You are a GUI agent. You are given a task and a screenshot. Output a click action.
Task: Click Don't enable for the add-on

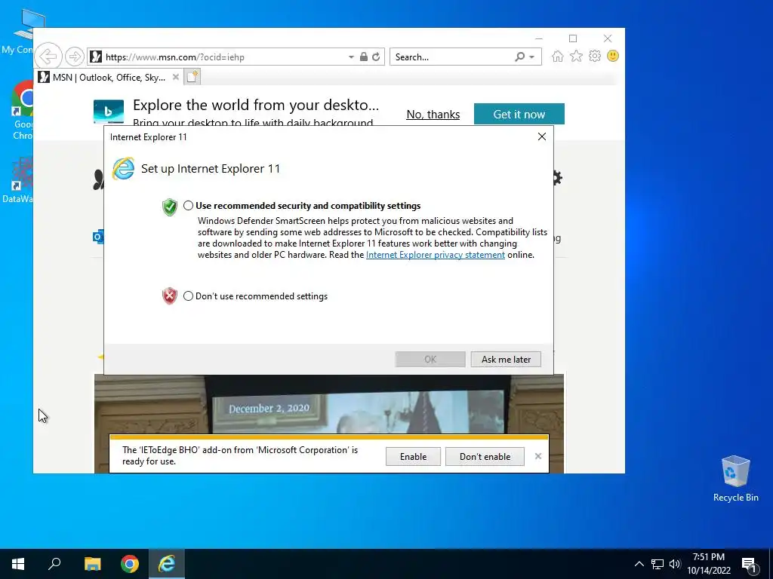pos(485,456)
